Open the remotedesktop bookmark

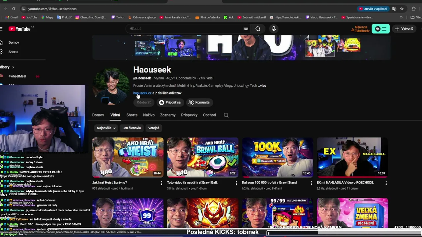tap(286, 17)
